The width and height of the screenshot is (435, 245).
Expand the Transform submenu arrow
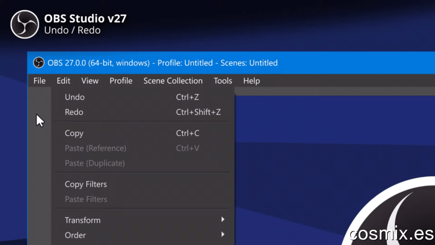pyautogui.click(x=223, y=219)
